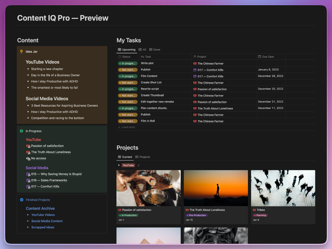Click the icon beside 017 — Comfort Kills in sidebar
The width and height of the screenshot is (332, 249).
28,187
